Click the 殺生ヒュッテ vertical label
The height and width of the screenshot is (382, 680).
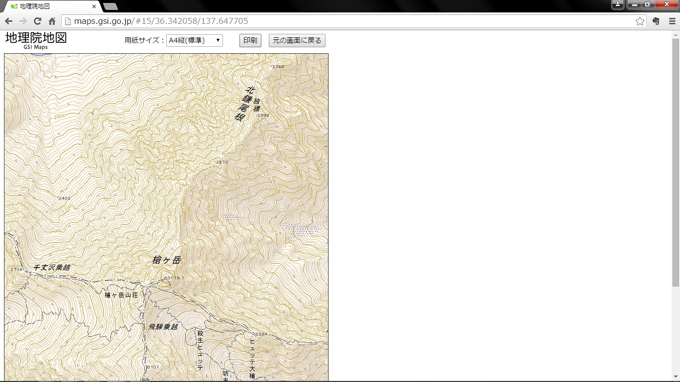click(x=200, y=350)
